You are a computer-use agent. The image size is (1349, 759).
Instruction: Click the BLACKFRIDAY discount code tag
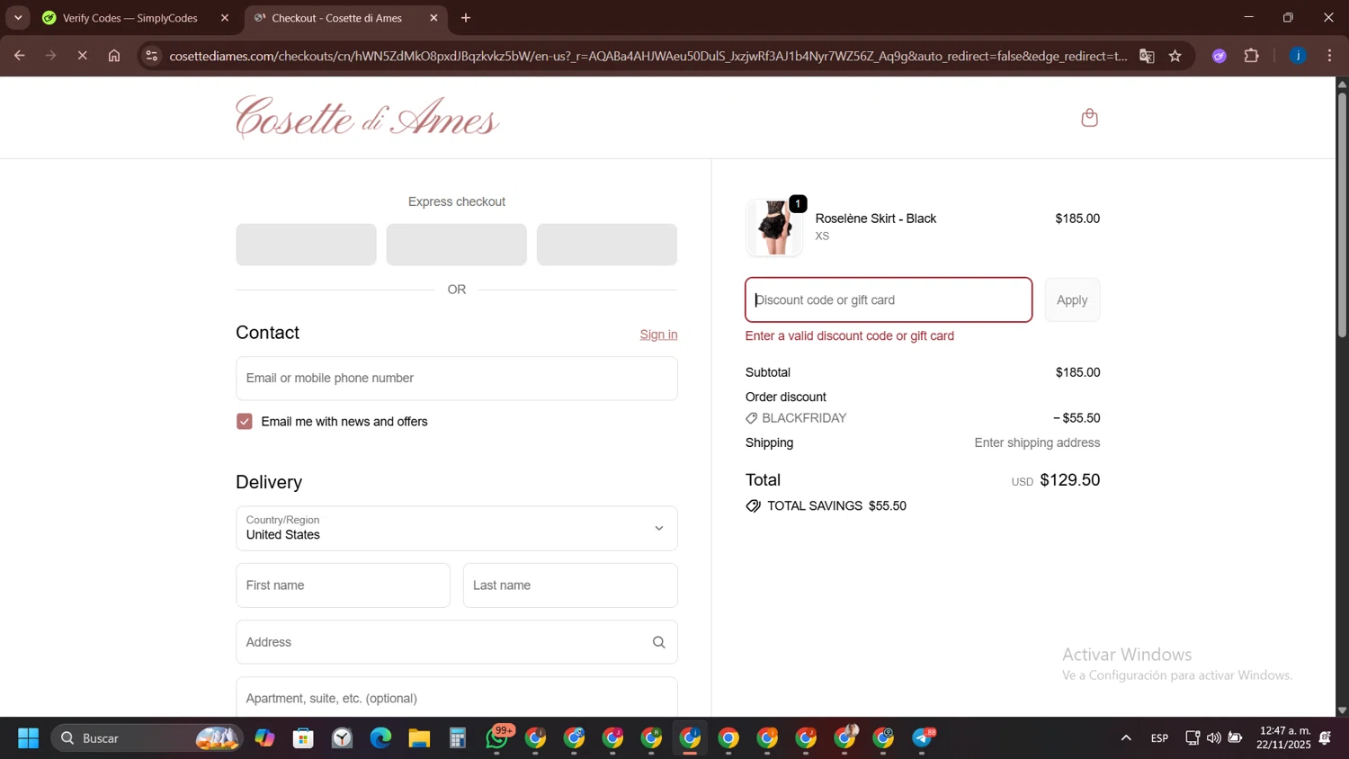[797, 418]
